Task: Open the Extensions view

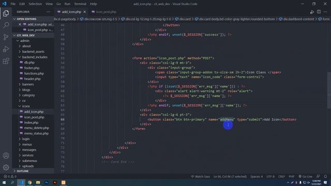Action: pos(6,61)
